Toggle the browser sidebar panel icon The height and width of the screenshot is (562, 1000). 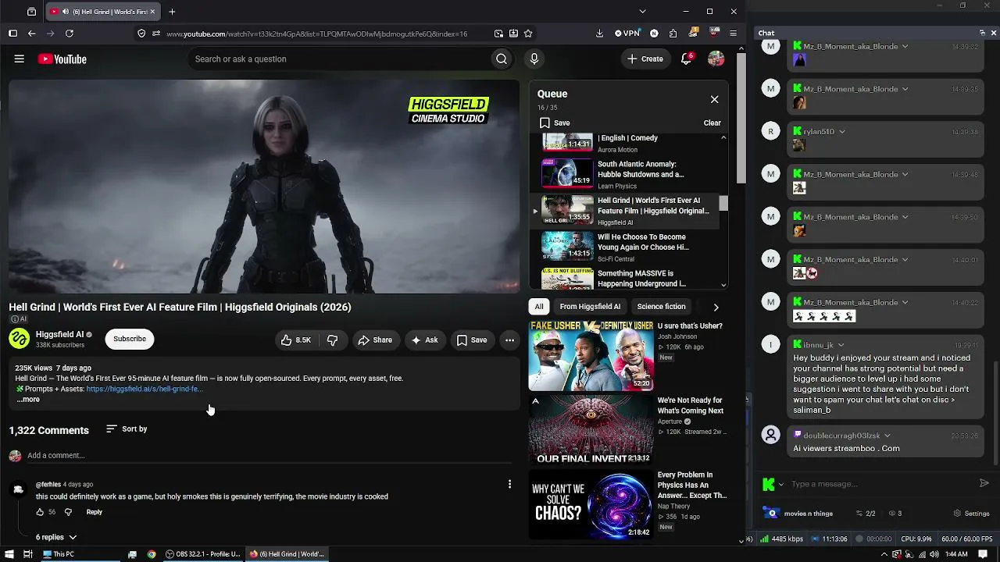[x=12, y=34]
